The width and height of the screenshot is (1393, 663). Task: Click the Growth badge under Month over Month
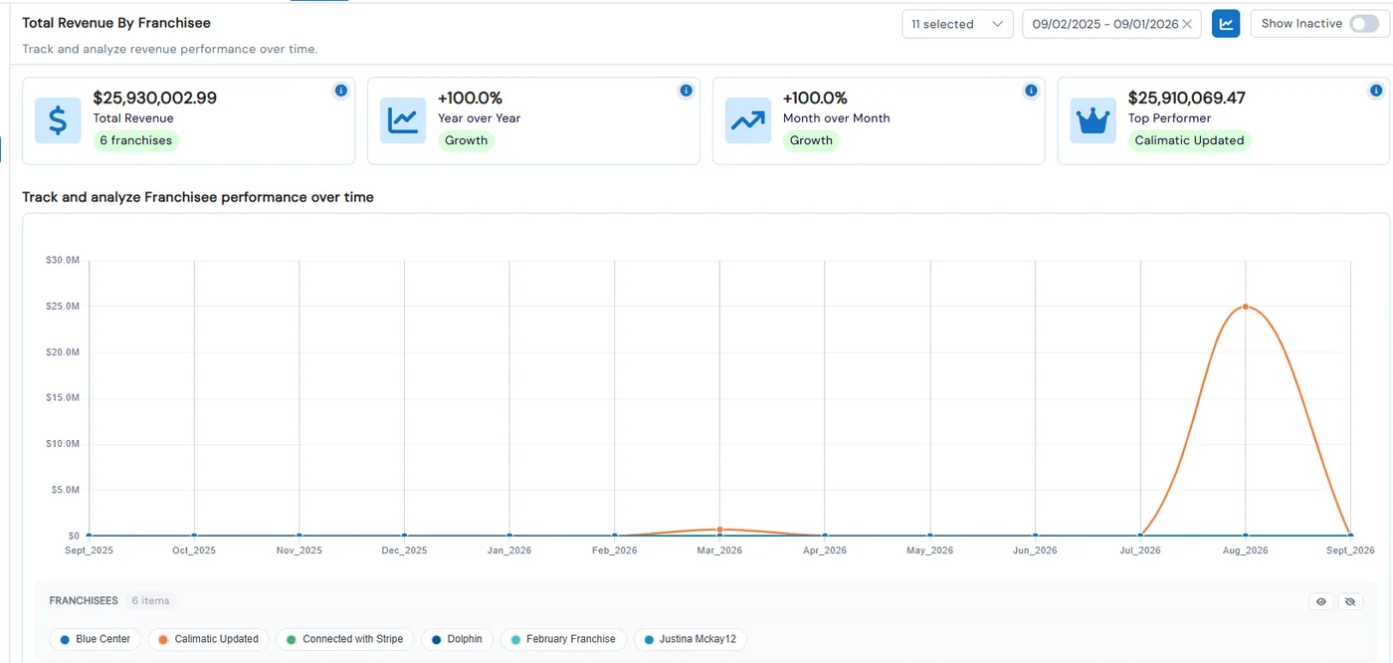tap(812, 140)
